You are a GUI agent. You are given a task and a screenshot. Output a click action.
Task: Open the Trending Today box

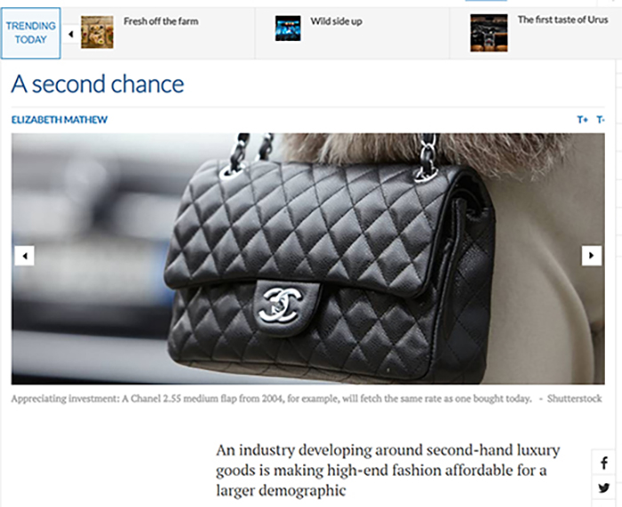tap(30, 33)
